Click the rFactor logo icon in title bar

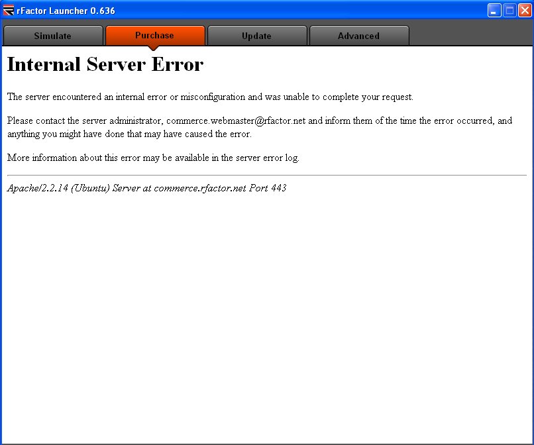[x=9, y=10]
